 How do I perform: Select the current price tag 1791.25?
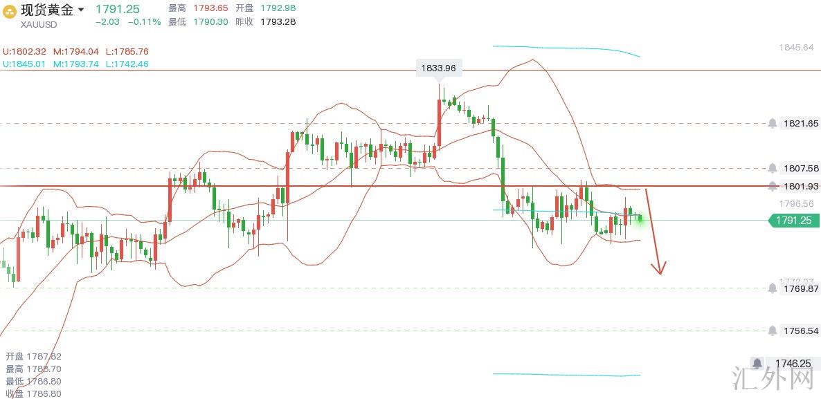[794, 221]
